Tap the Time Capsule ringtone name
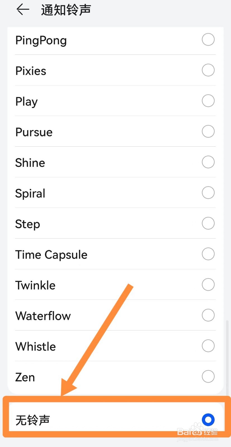This screenshot has height=447, width=231. (x=51, y=255)
